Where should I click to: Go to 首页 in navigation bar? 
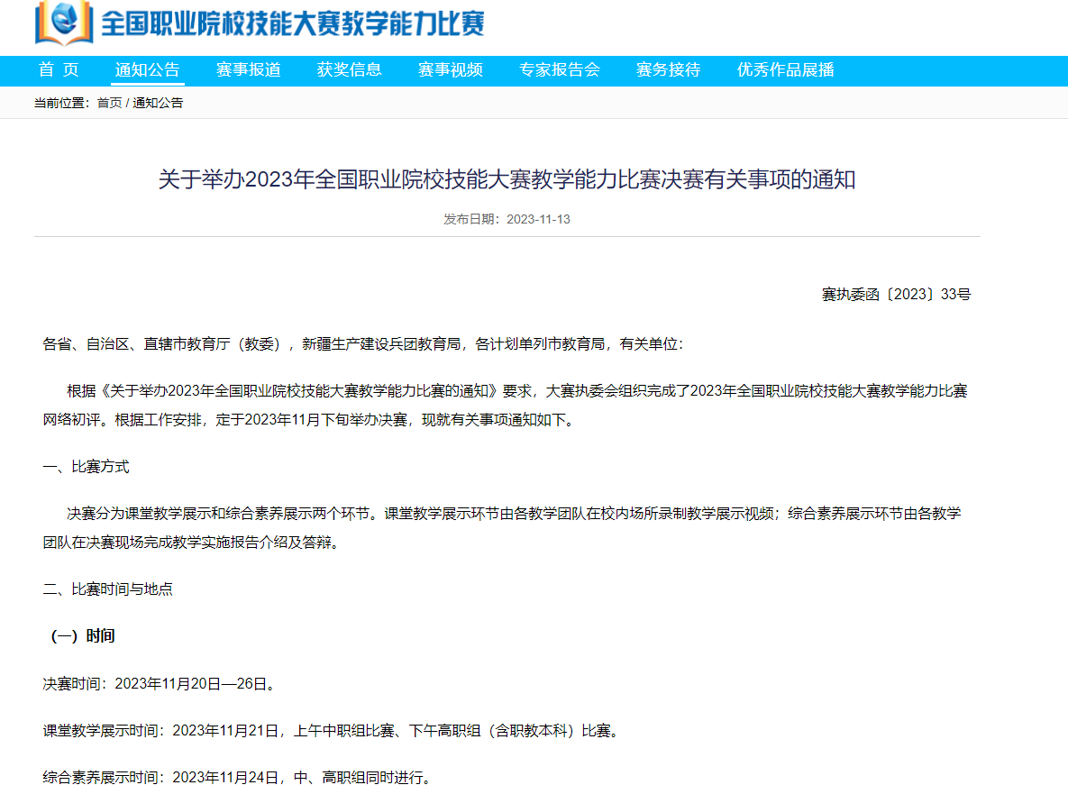tap(59, 70)
